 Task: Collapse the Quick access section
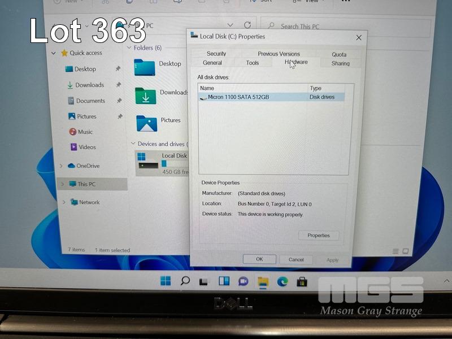tap(54, 53)
